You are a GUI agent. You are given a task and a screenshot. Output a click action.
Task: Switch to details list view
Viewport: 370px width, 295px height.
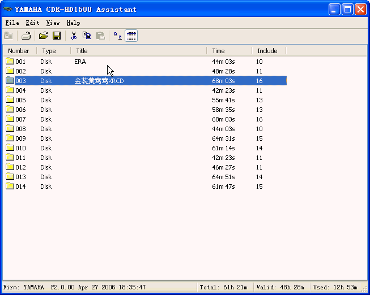point(131,36)
